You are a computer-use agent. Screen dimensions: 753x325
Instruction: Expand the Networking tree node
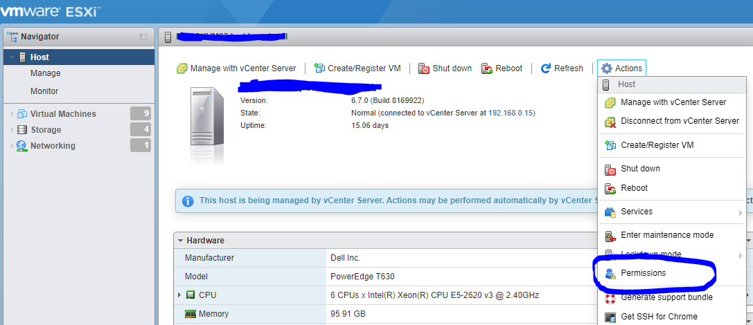(12, 146)
